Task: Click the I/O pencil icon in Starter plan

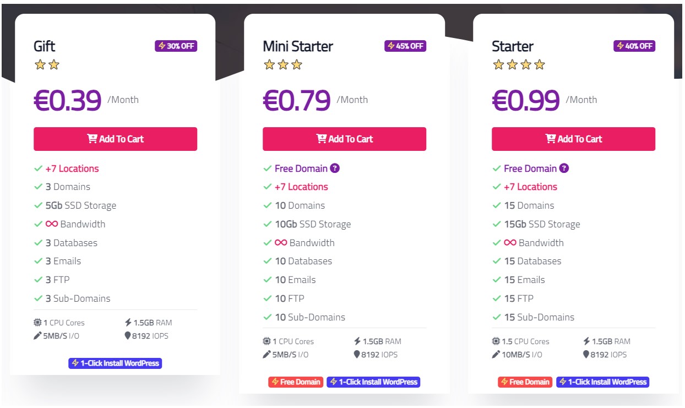Action: pos(496,355)
